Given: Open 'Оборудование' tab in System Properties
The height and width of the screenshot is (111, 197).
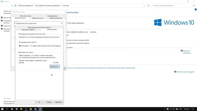Looking at the screenshot, I should pos(52,16).
